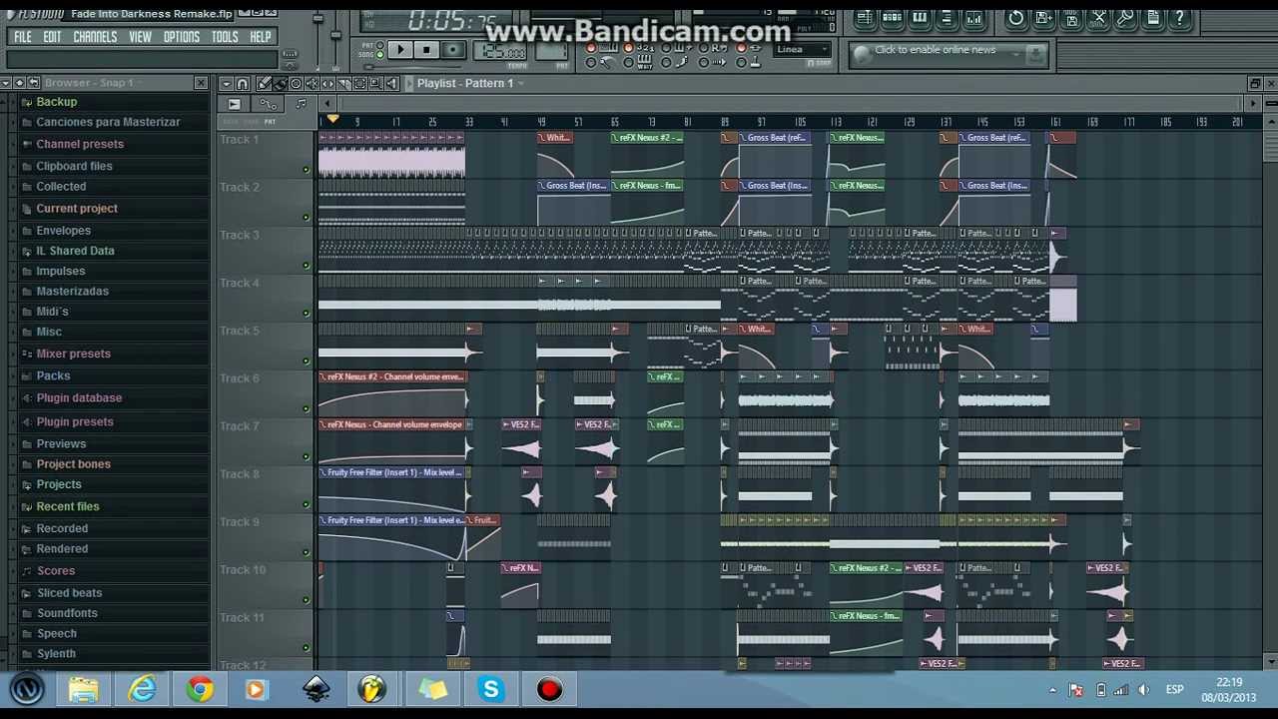Select the Paint brush tool in playlist
The height and width of the screenshot is (719, 1278).
280,83
